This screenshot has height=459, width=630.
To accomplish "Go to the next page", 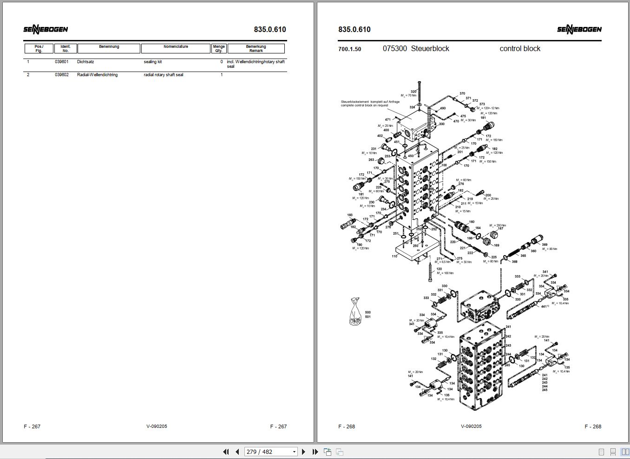I will coord(304,452).
